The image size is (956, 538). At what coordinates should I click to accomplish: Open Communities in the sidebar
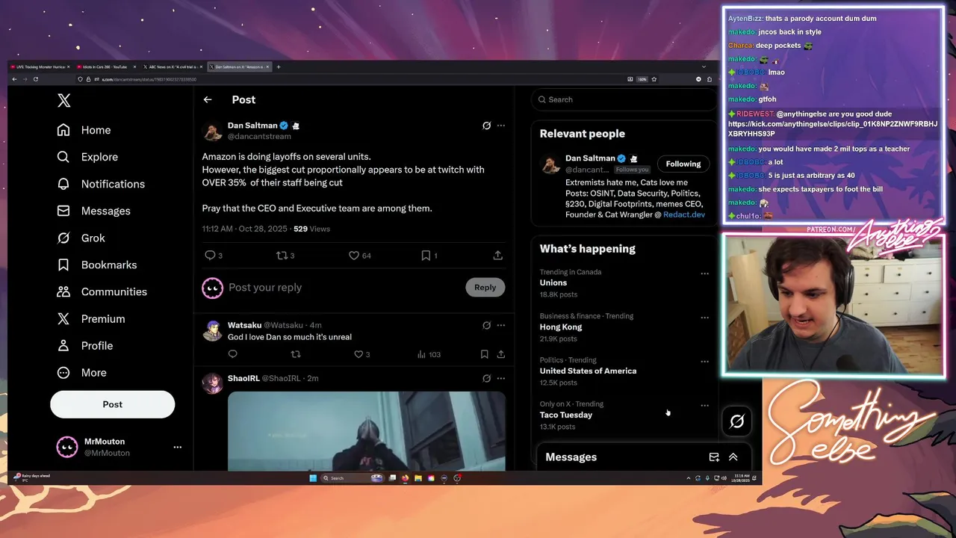pyautogui.click(x=102, y=291)
